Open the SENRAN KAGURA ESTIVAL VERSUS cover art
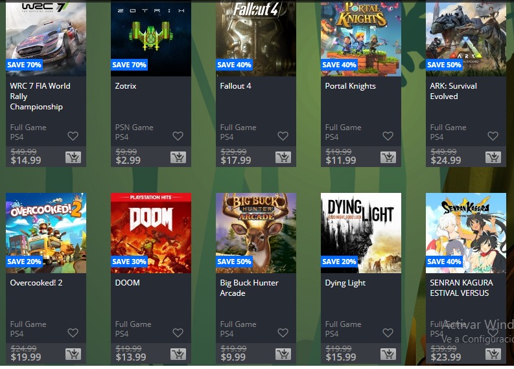 point(466,233)
